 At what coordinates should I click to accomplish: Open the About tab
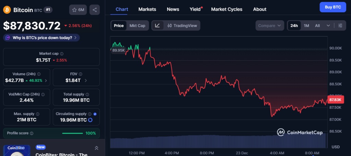tap(259, 9)
